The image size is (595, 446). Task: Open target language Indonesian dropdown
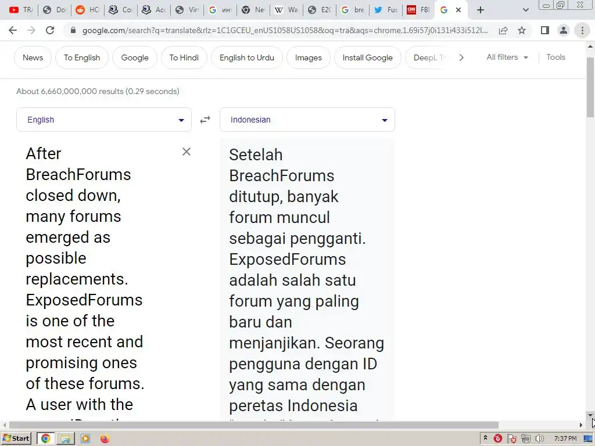[x=307, y=120]
